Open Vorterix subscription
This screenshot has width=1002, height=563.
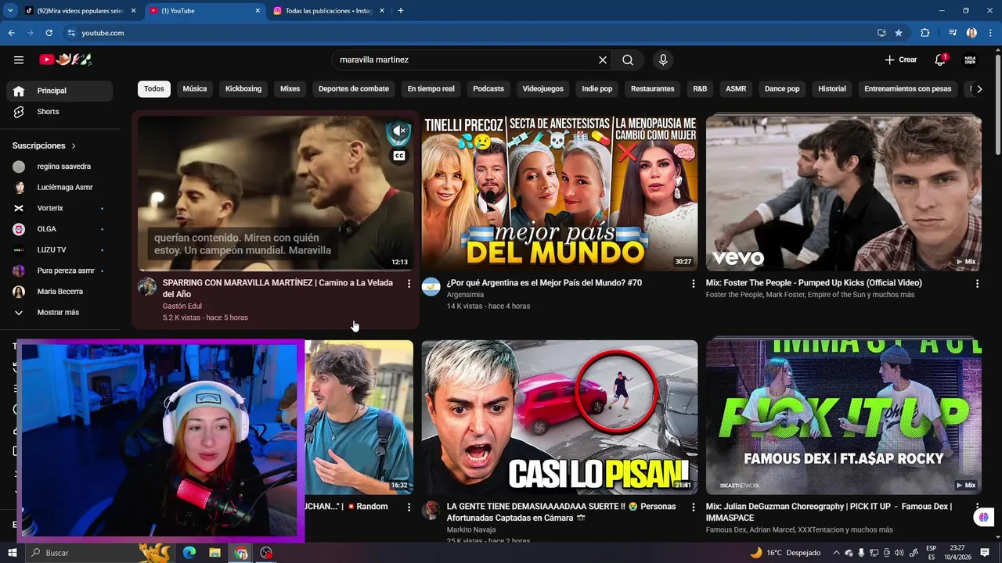coord(59,208)
